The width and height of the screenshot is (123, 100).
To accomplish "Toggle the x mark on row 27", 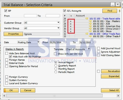I will pyautogui.click(x=71, y=21).
